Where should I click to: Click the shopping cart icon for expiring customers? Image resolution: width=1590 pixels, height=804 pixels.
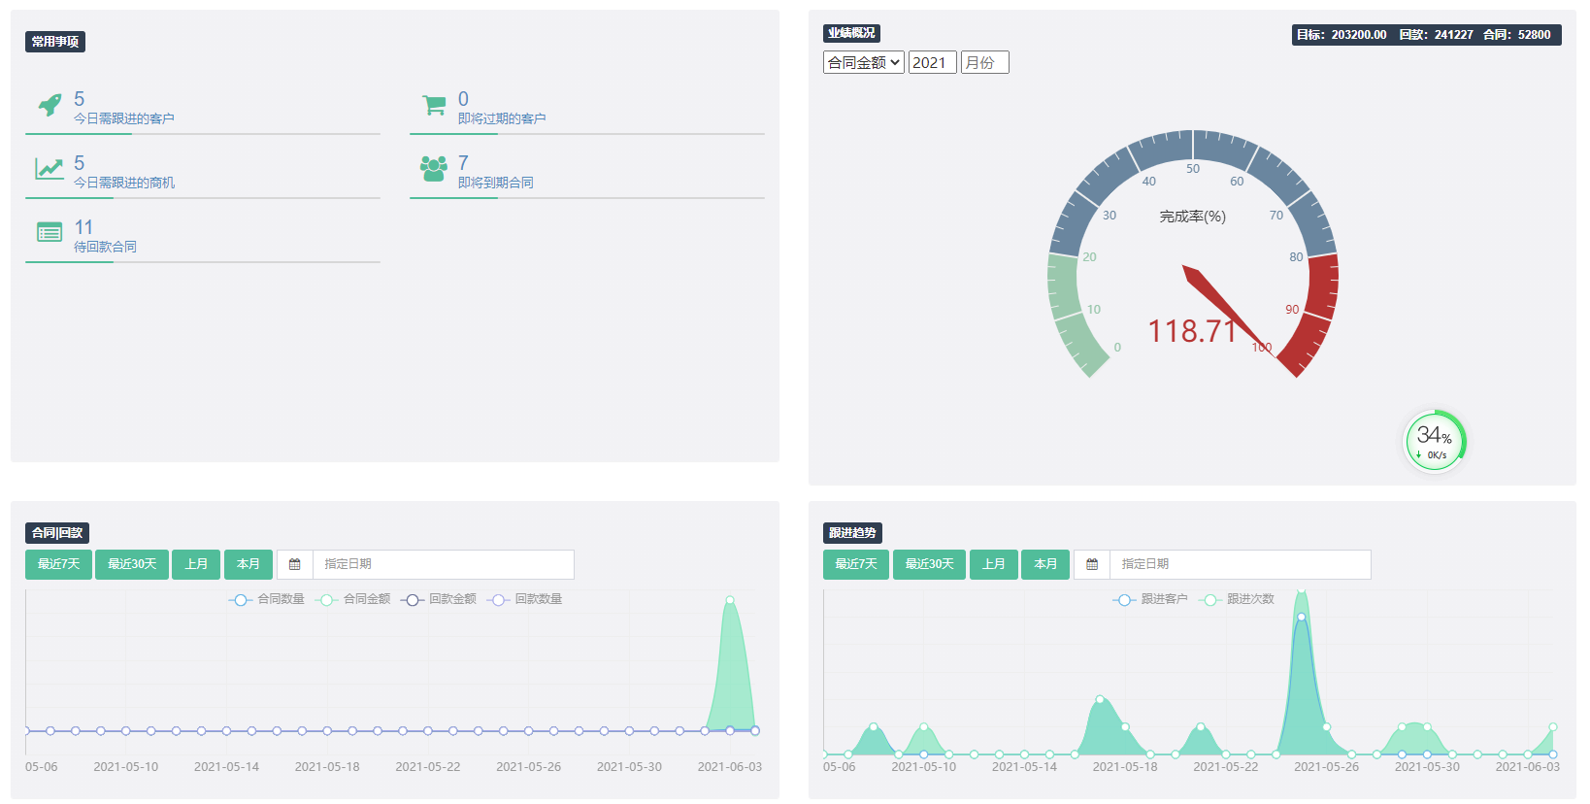(x=434, y=105)
